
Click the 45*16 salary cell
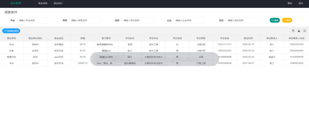[x=83, y=51]
